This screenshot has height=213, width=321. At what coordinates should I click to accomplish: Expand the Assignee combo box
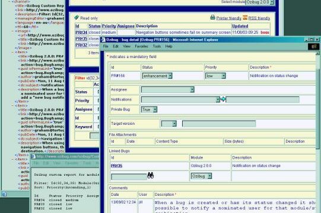click(168, 90)
